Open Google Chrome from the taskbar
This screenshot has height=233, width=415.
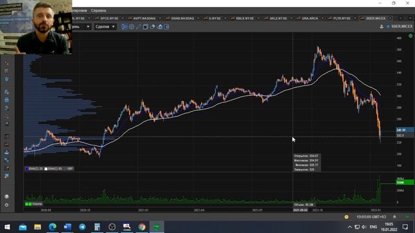[142, 227]
